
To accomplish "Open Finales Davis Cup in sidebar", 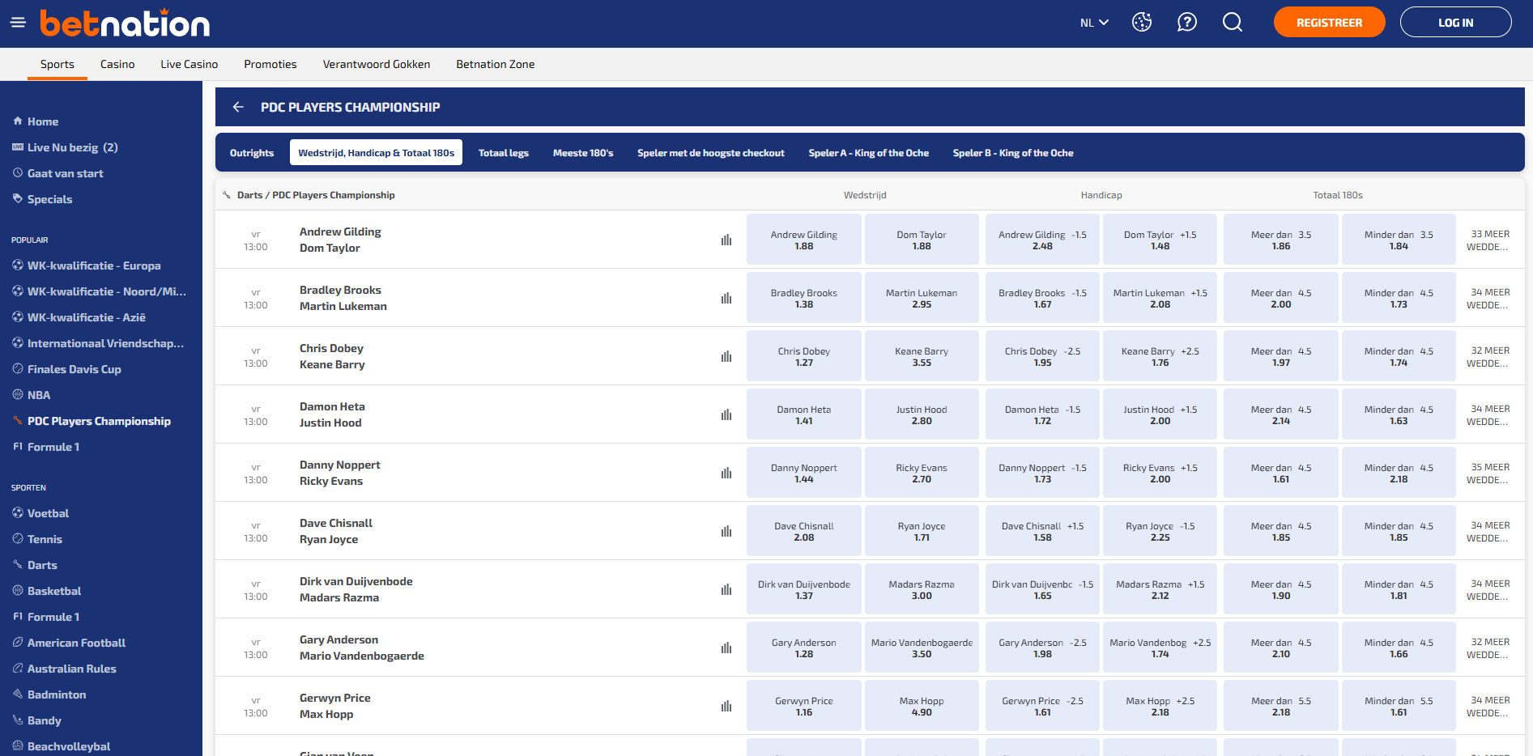I will (75, 369).
